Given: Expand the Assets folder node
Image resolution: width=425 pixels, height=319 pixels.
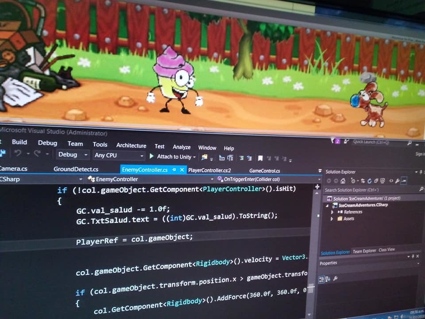Looking at the screenshot, I should 332,218.
